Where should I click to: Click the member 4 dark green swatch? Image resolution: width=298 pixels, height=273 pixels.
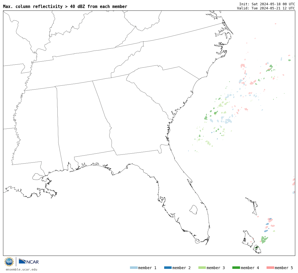pos(236,268)
